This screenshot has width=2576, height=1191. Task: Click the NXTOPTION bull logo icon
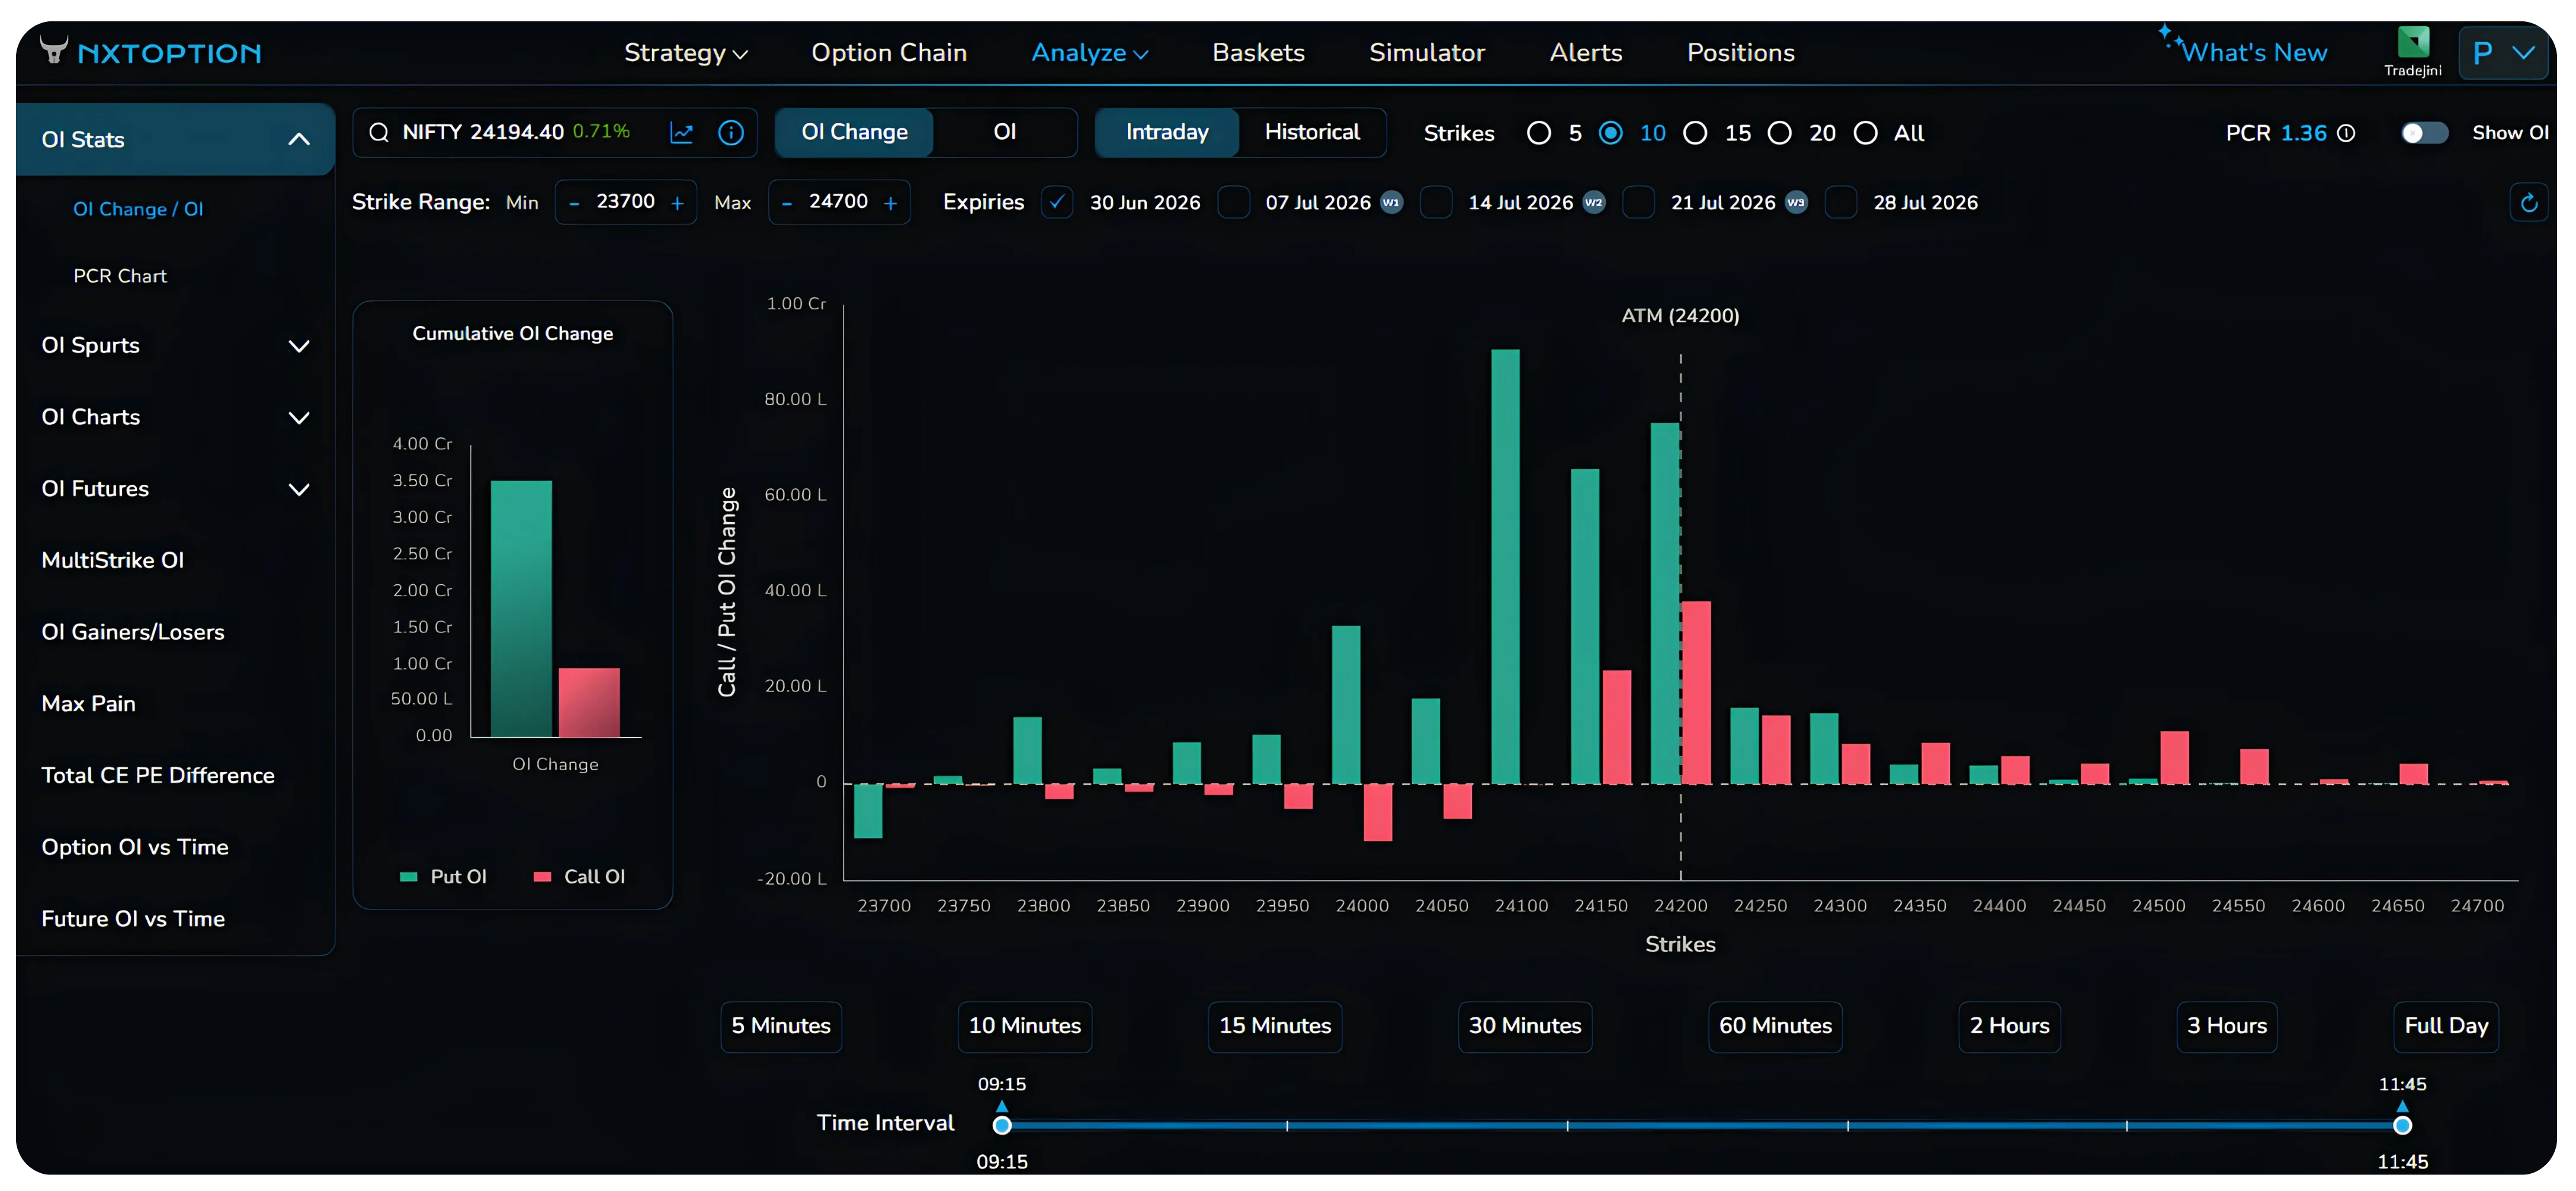[54, 49]
